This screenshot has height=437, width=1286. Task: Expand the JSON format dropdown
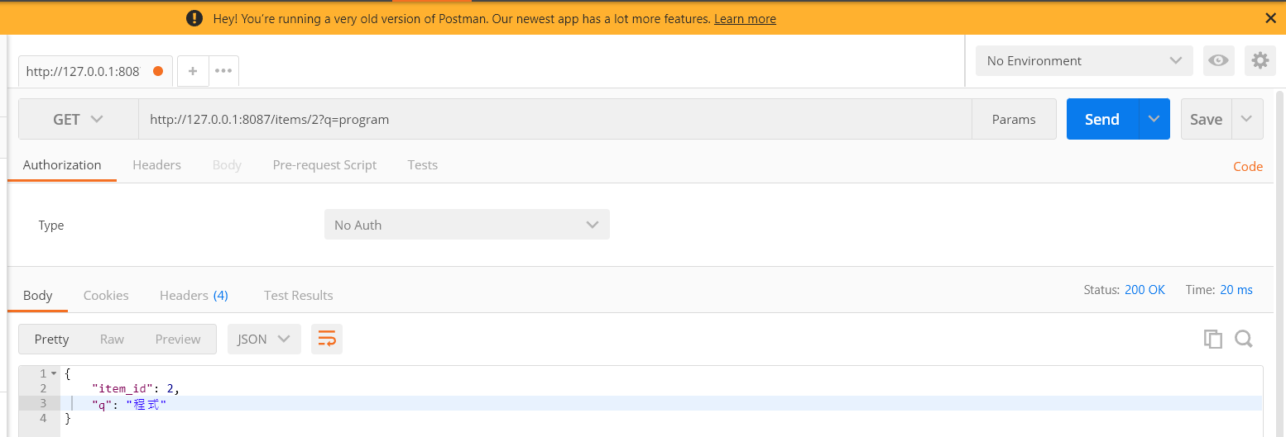coord(264,339)
